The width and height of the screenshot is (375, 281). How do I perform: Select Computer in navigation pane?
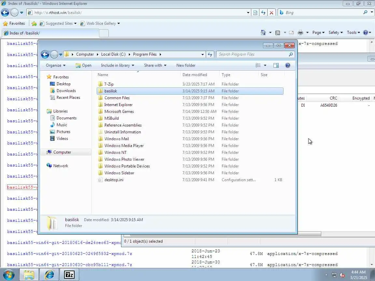(62, 152)
